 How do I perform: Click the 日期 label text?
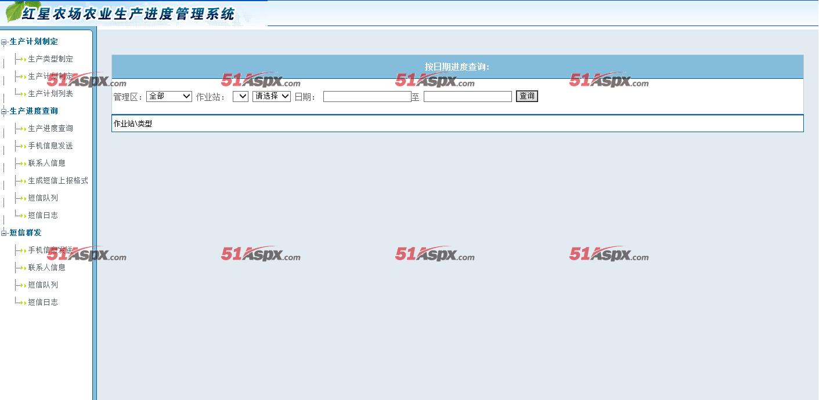305,97
